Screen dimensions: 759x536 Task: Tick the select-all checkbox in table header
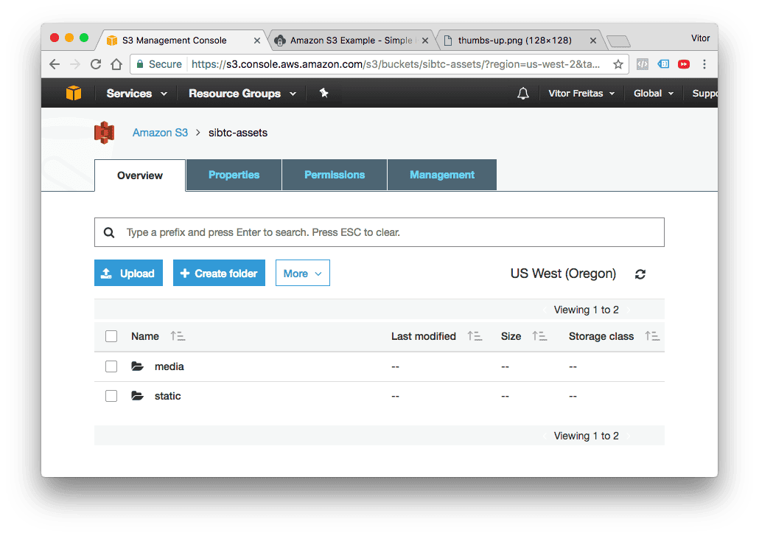point(111,336)
